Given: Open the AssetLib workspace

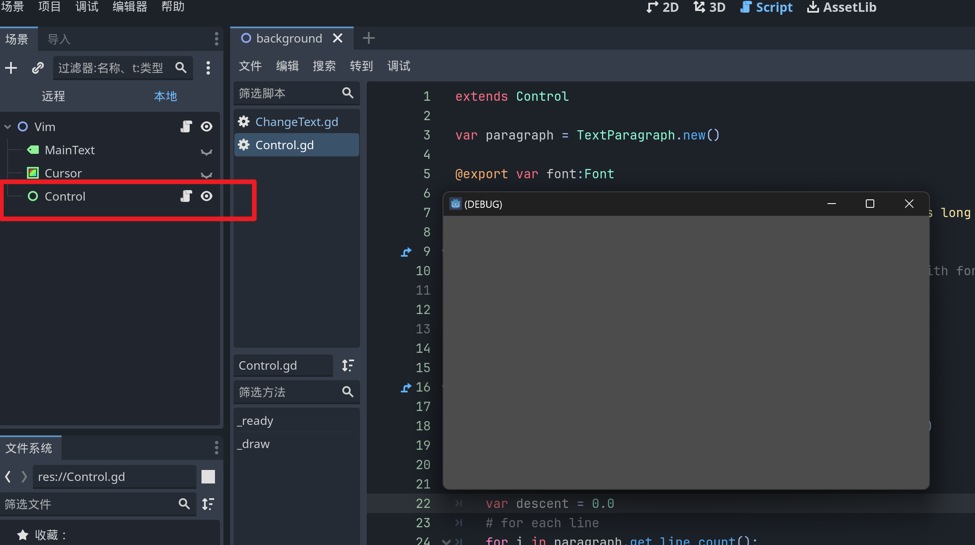Looking at the screenshot, I should point(841,7).
